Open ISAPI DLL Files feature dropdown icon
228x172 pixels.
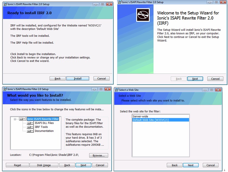coord(30,123)
